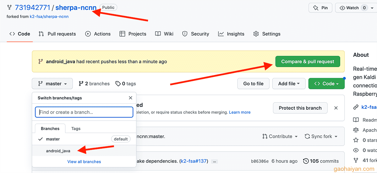Click the git branch icon in yellow banner

click(40, 61)
